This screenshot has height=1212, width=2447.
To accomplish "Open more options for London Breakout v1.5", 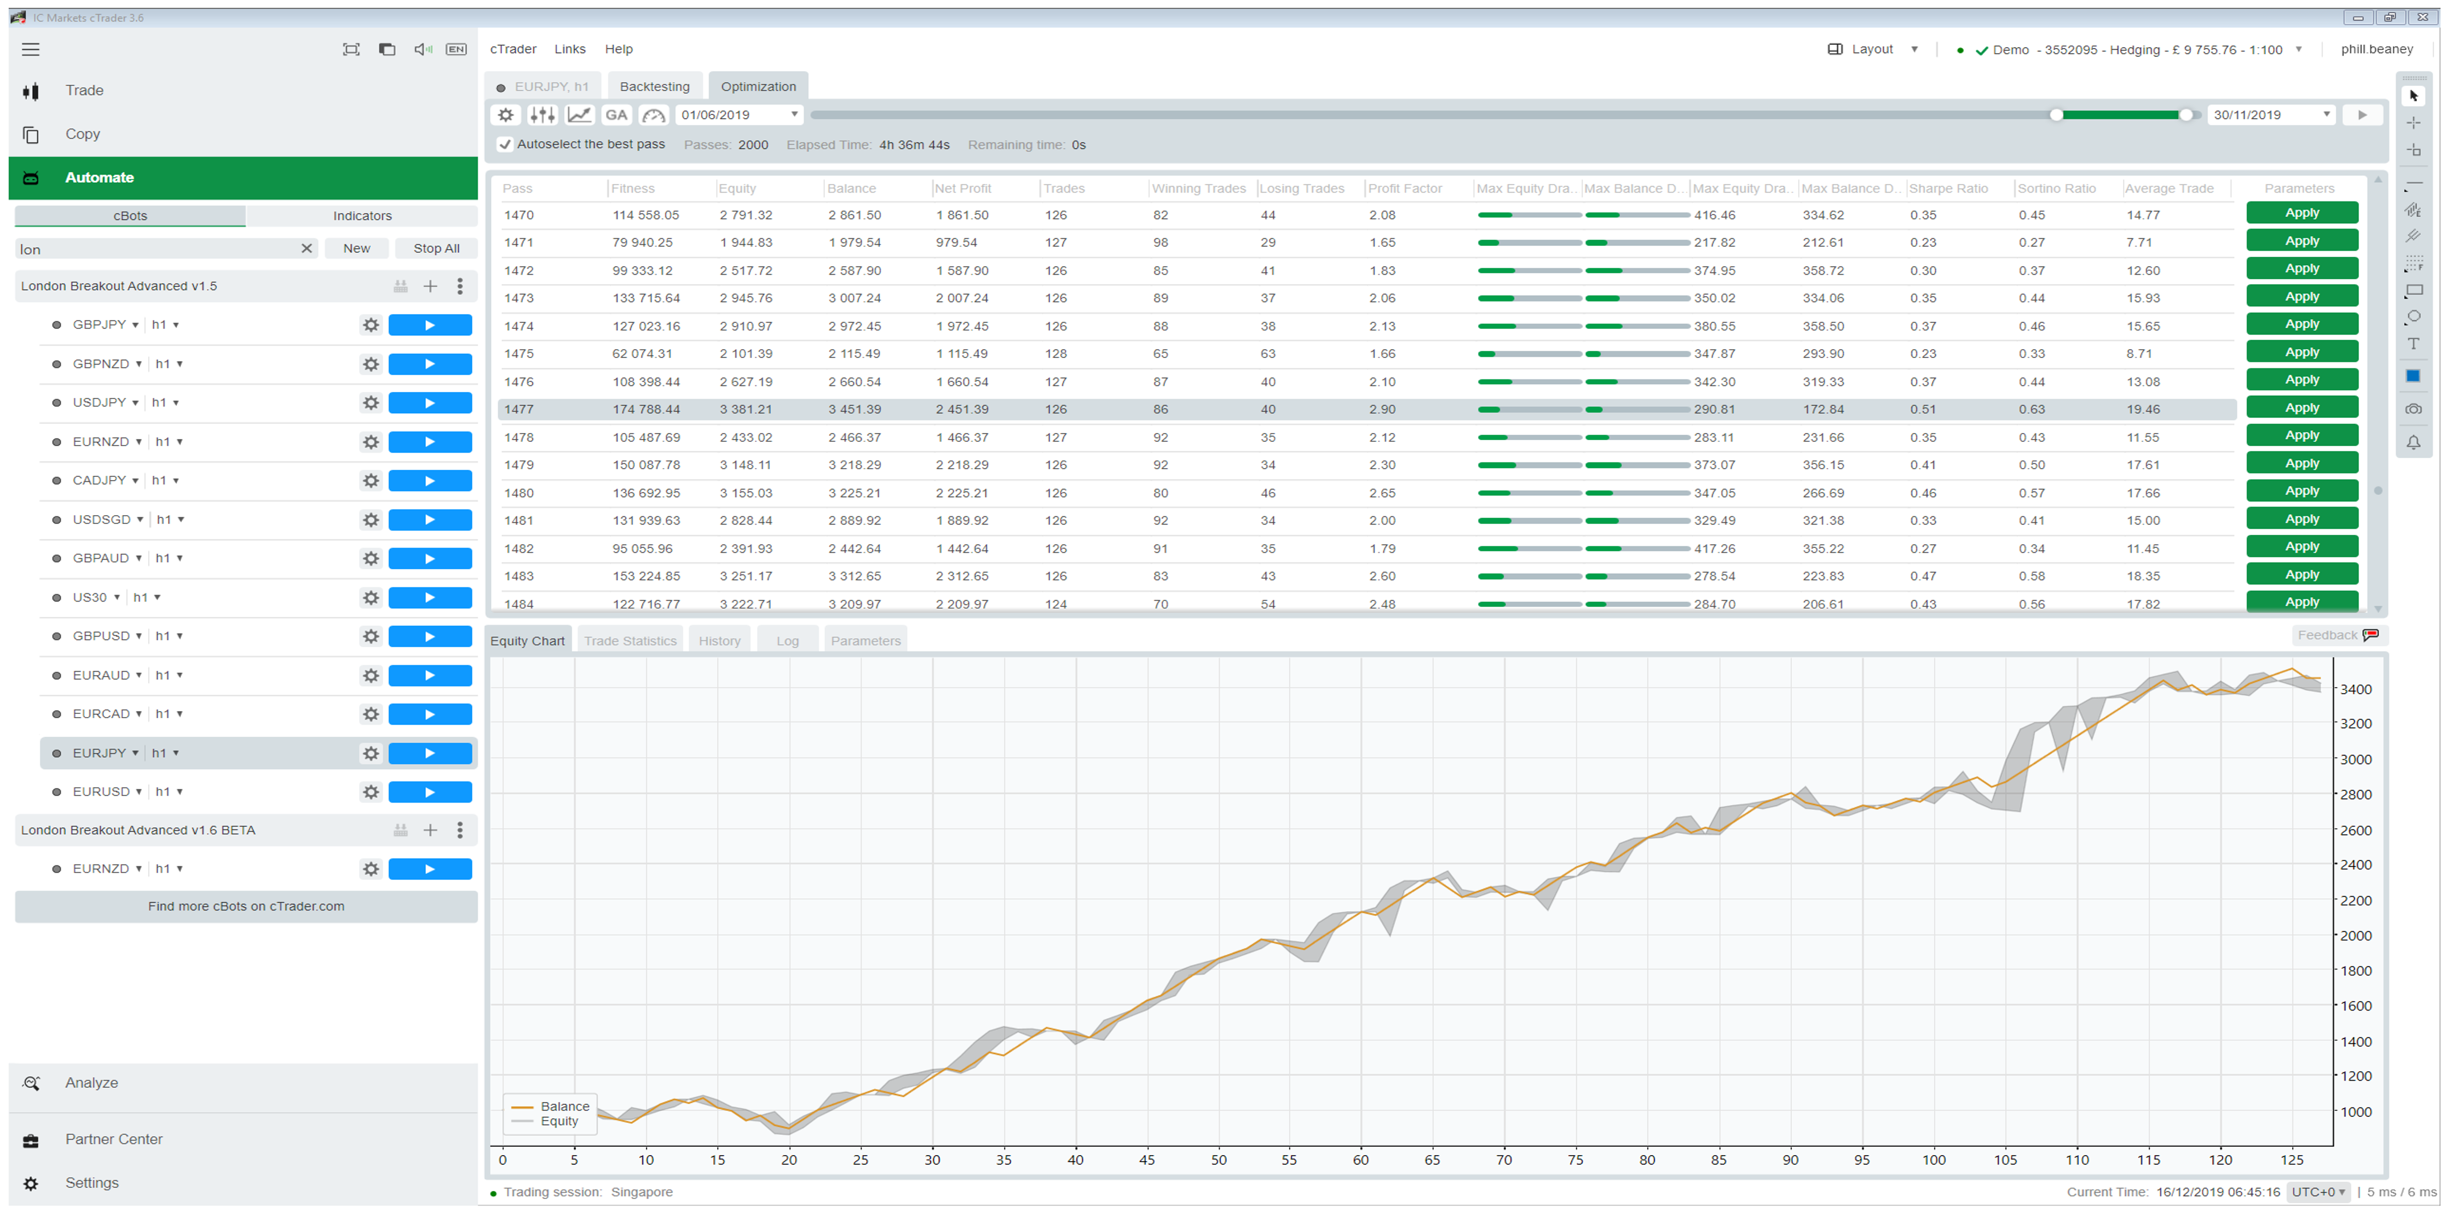I will 460,286.
